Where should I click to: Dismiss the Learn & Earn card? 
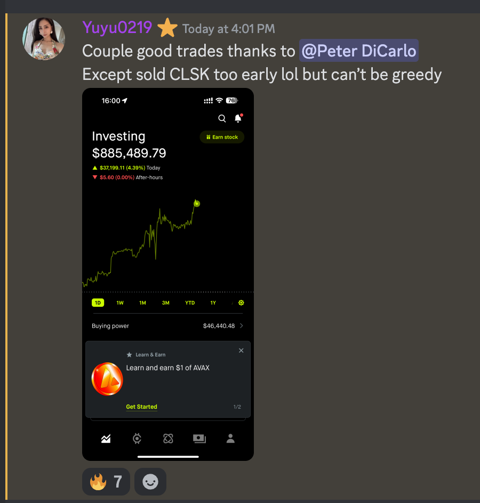tap(241, 351)
